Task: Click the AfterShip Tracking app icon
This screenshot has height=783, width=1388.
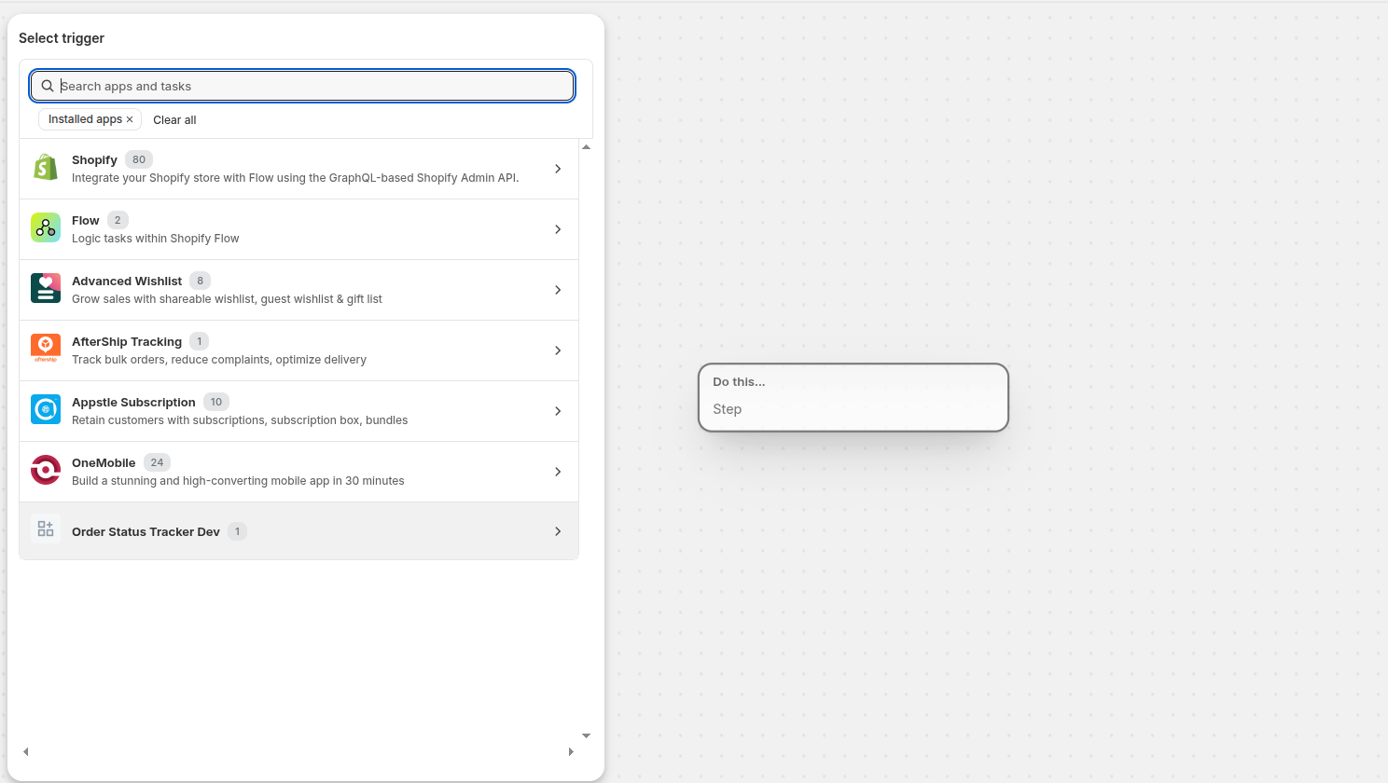Action: coord(46,349)
